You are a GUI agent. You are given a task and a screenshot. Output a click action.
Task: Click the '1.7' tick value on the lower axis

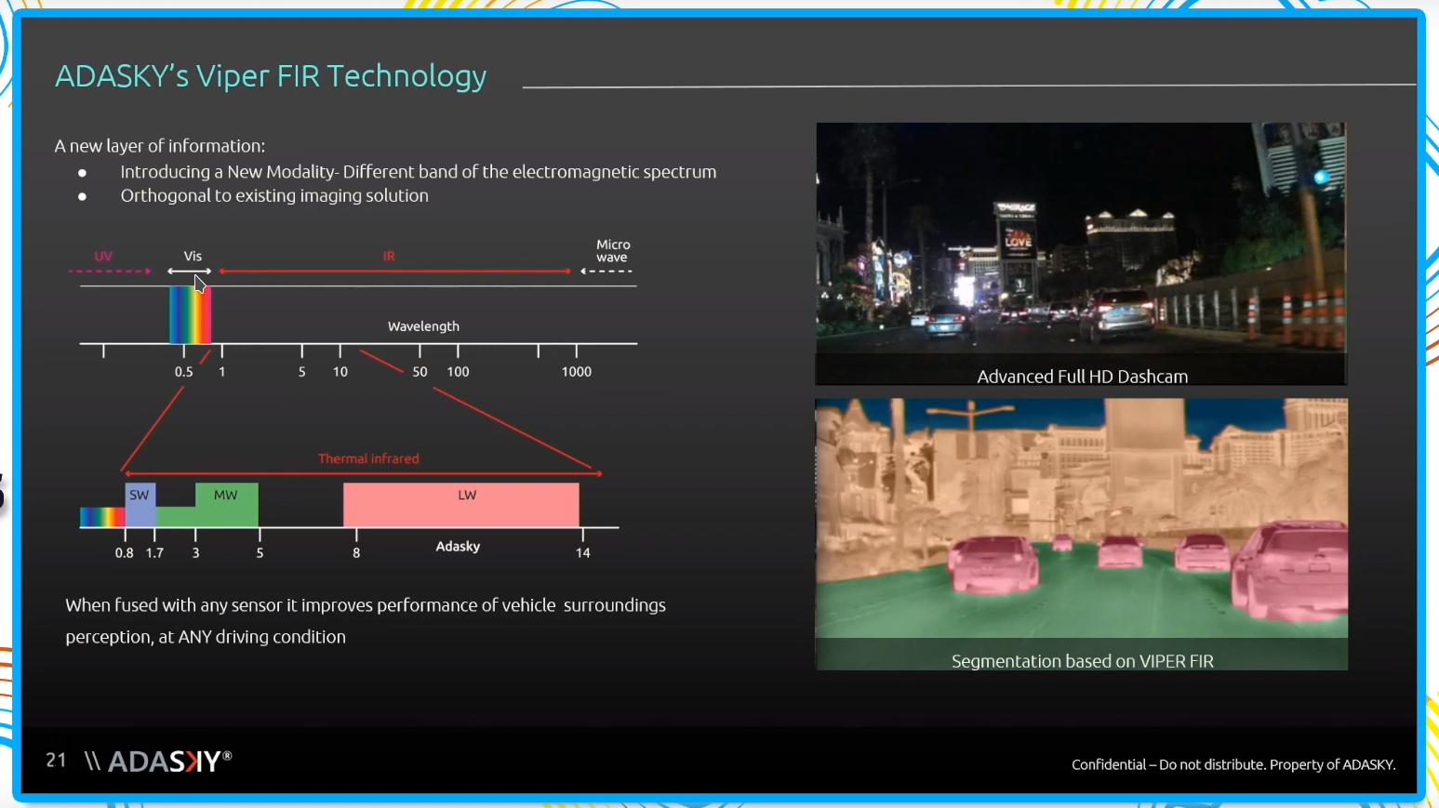154,553
